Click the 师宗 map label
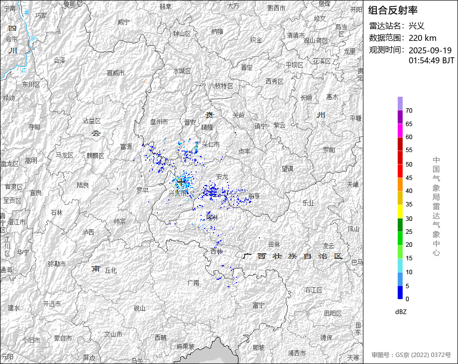The image size is (458, 364). coord(120,221)
